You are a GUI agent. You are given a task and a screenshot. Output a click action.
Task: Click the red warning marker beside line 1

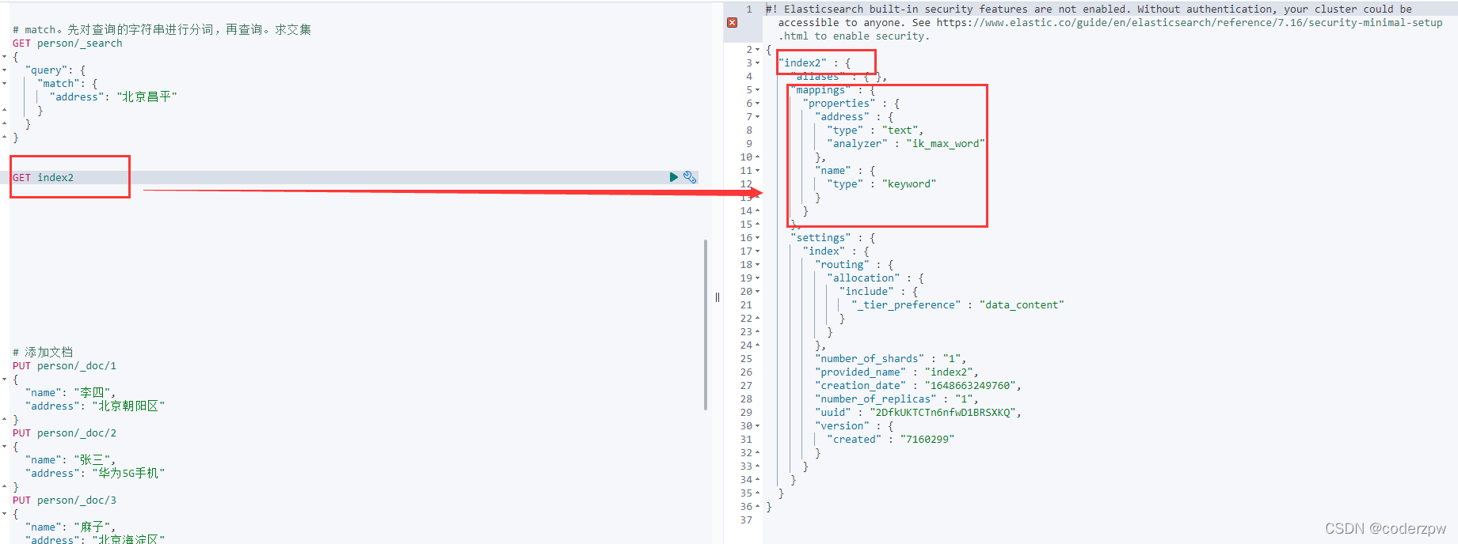click(732, 23)
